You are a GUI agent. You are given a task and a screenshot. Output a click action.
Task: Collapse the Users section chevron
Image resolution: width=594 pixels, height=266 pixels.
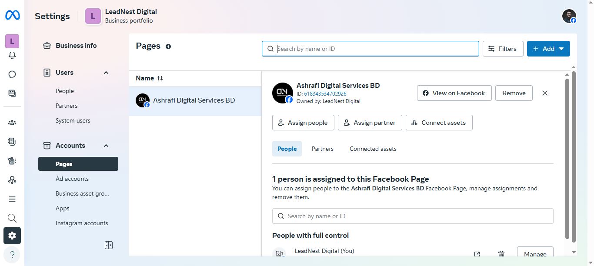click(x=106, y=73)
